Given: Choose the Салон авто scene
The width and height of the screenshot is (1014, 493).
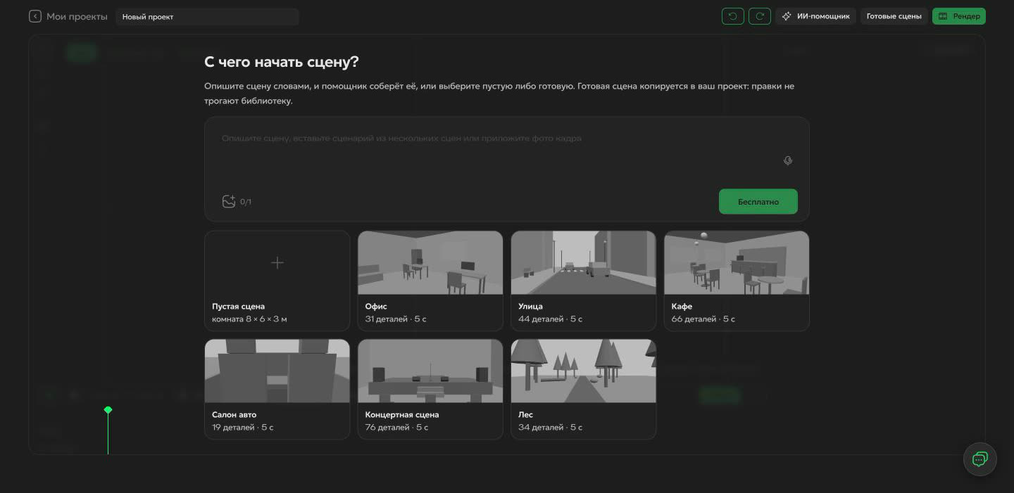Looking at the screenshot, I should point(277,389).
